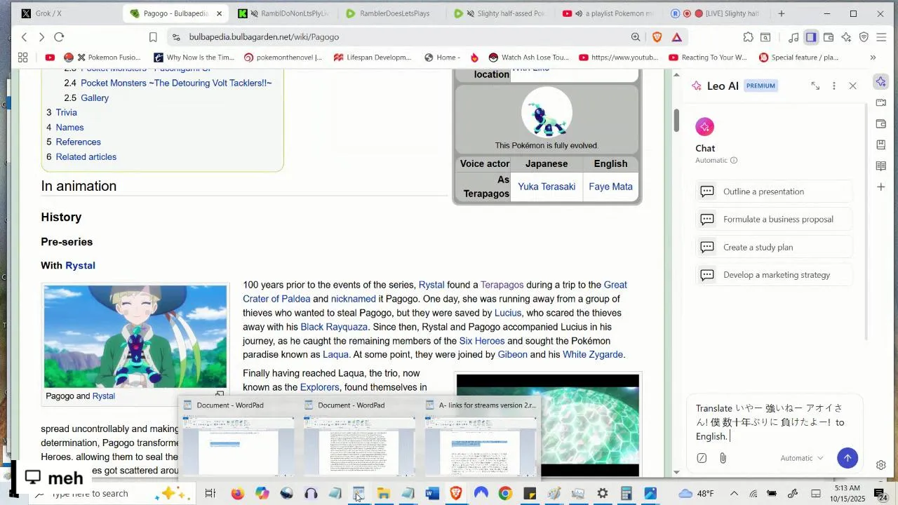This screenshot has height=505, width=898.
Task: Click Brave Rewards triangle icon
Action: tap(677, 37)
